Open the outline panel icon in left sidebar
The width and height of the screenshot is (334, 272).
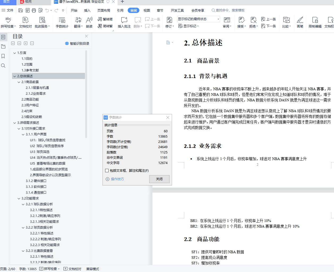[3, 37]
